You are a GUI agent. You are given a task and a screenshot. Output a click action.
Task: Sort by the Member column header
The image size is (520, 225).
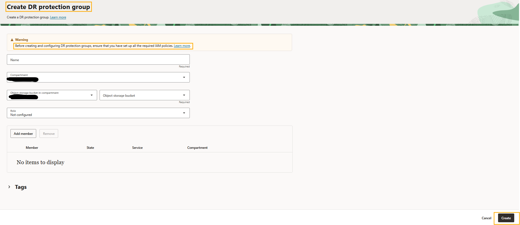(x=32, y=148)
